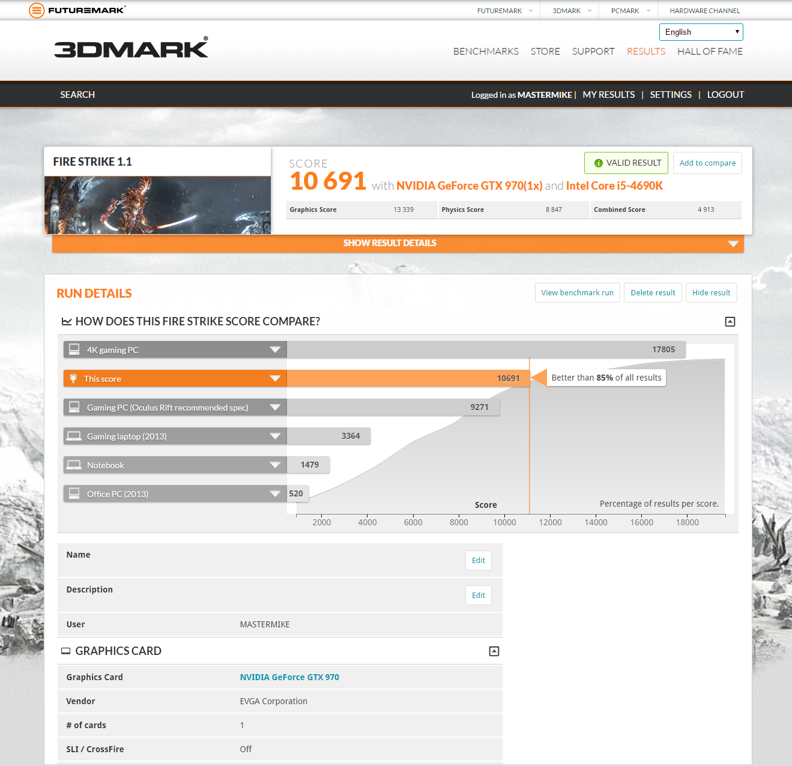The image size is (792, 766).
Task: Click the 9271 score bar value
Action: coord(479,407)
